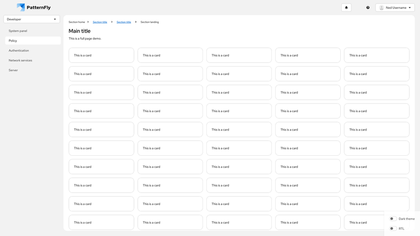Screen dimensions: 420x236
Task: Click the PatternFly logo
Action: (34, 7)
